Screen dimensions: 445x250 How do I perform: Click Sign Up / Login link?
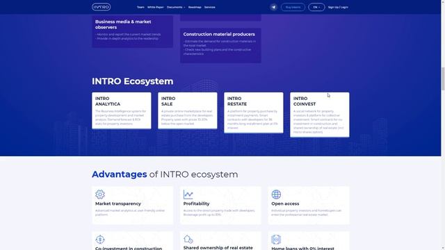(x=338, y=7)
